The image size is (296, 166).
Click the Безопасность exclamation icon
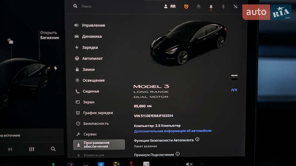78,124
